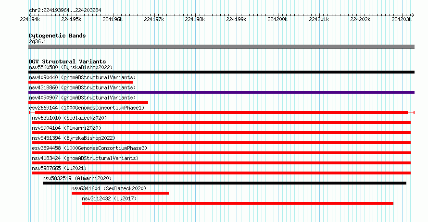This screenshot has height=222, width=428.
Task: Click the 224200k ruler tick label
Action: pyautogui.click(x=277, y=19)
